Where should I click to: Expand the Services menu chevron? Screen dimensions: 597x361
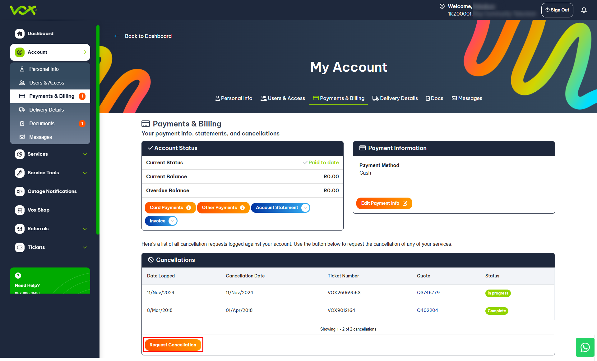pos(85,154)
